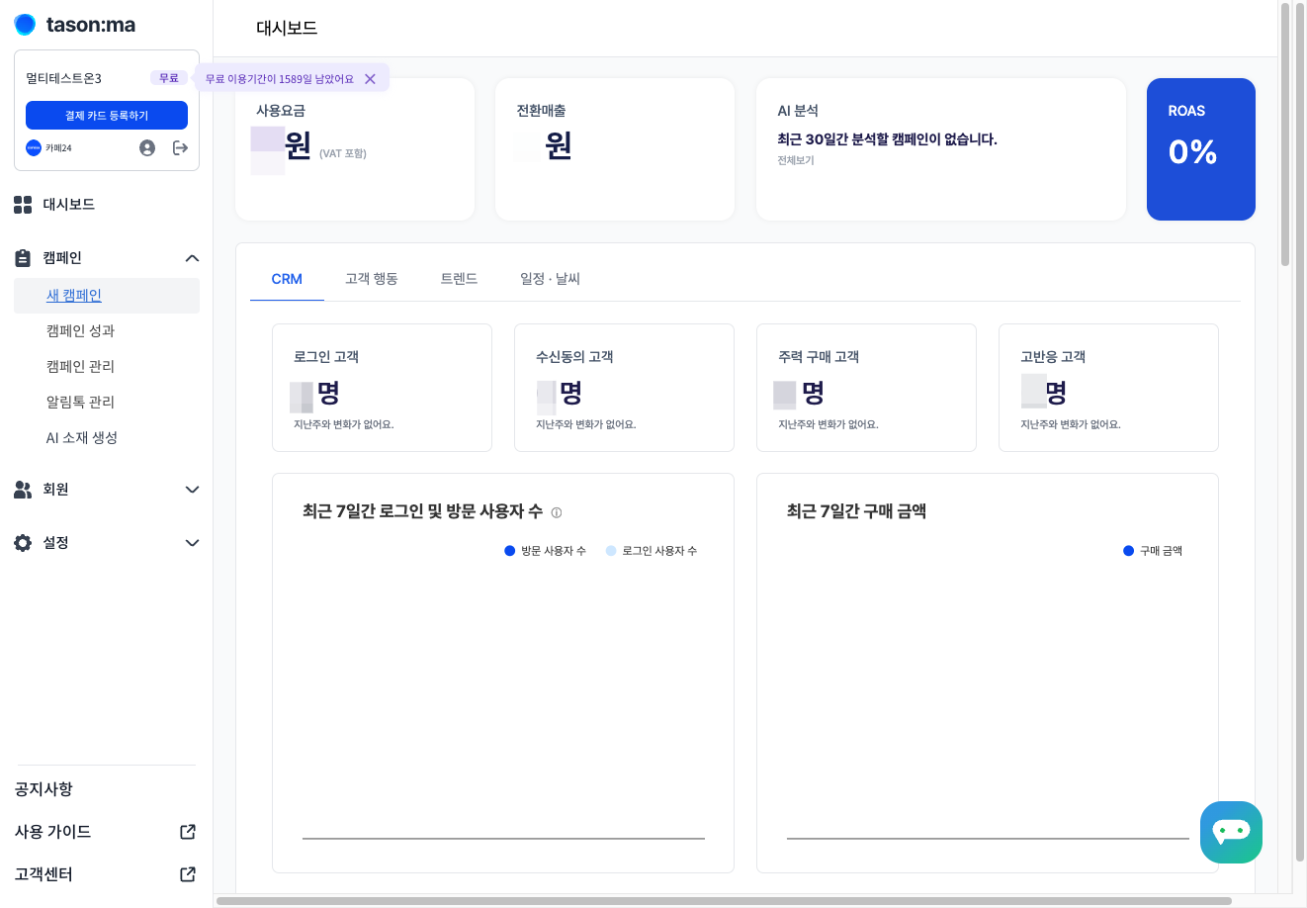This screenshot has width=1307, height=908.
Task: Toggle 구매 금액 legend series
Action: point(1153,551)
